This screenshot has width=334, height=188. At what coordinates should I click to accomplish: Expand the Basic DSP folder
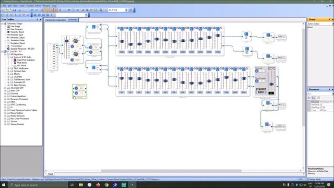click(x=5, y=90)
